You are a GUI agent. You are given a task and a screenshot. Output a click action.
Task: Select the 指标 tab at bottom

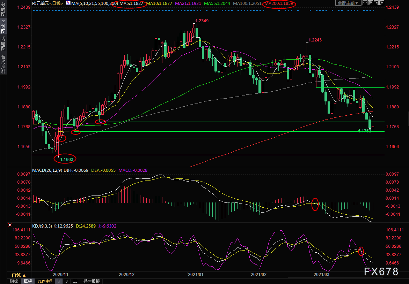point(14,281)
